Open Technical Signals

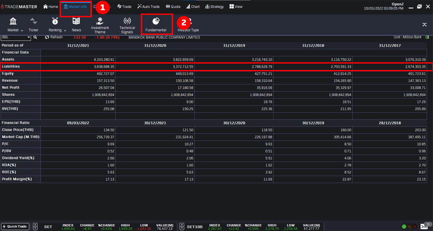coord(127,25)
